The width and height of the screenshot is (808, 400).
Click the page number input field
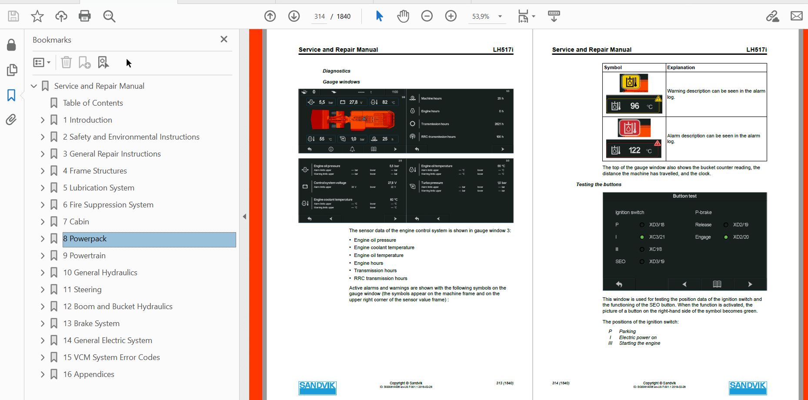pos(320,17)
